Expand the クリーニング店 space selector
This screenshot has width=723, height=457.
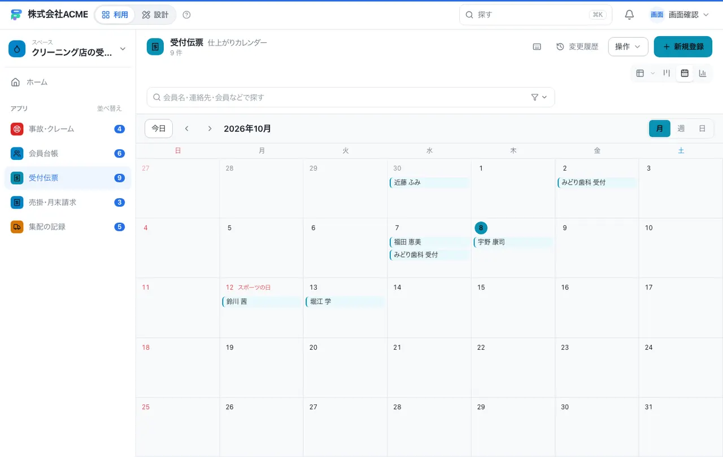tap(68, 49)
